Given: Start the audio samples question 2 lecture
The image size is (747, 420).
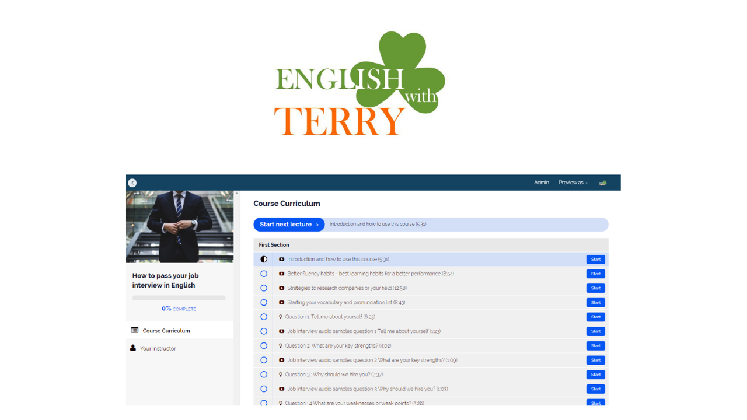Looking at the screenshot, I should [x=596, y=360].
